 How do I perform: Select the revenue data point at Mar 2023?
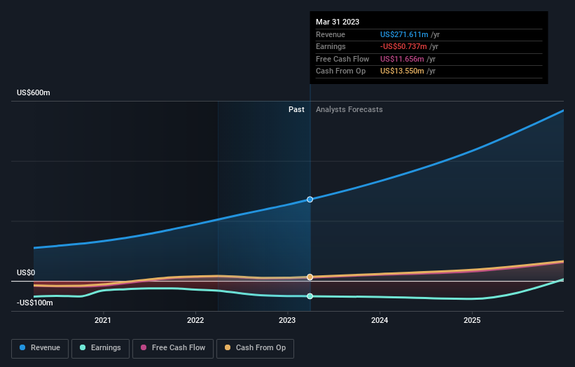pyautogui.click(x=310, y=200)
